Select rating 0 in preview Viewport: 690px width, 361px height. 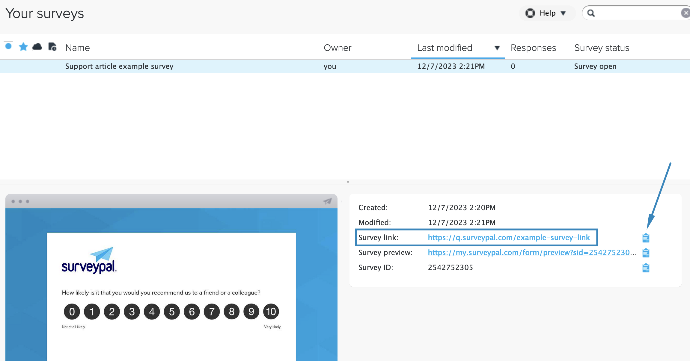tap(72, 312)
